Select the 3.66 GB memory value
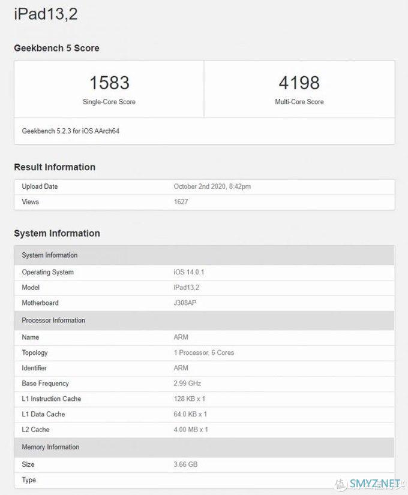This screenshot has width=408, height=495. click(x=185, y=464)
